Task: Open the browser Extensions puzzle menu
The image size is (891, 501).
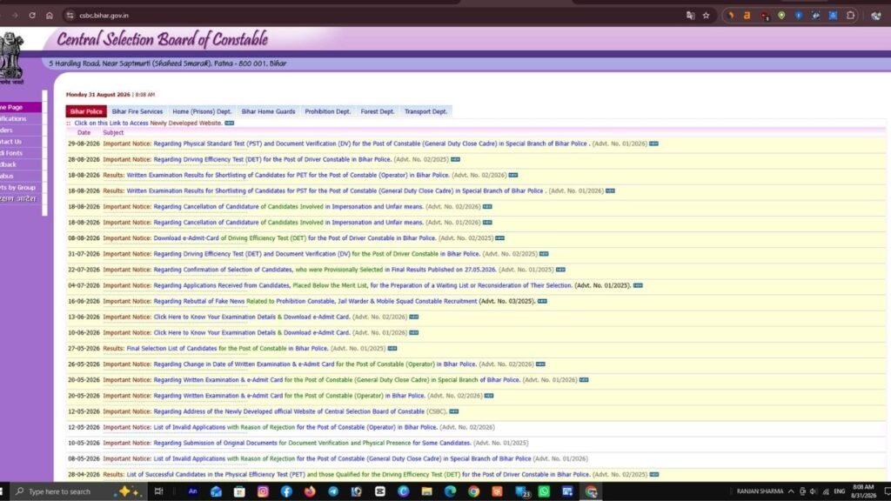Action: coord(850,16)
